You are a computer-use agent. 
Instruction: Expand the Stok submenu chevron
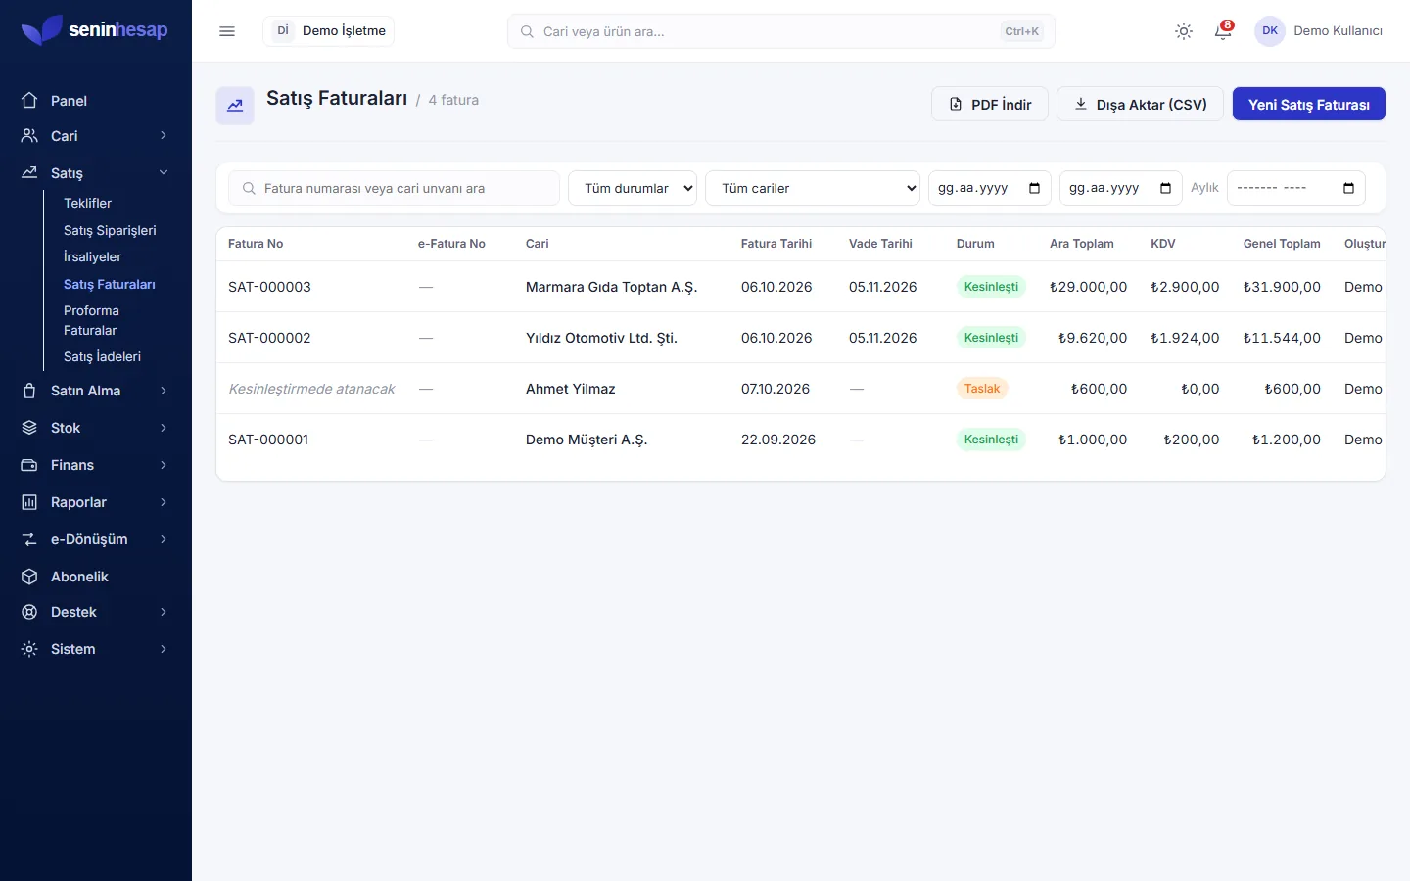[x=164, y=428]
